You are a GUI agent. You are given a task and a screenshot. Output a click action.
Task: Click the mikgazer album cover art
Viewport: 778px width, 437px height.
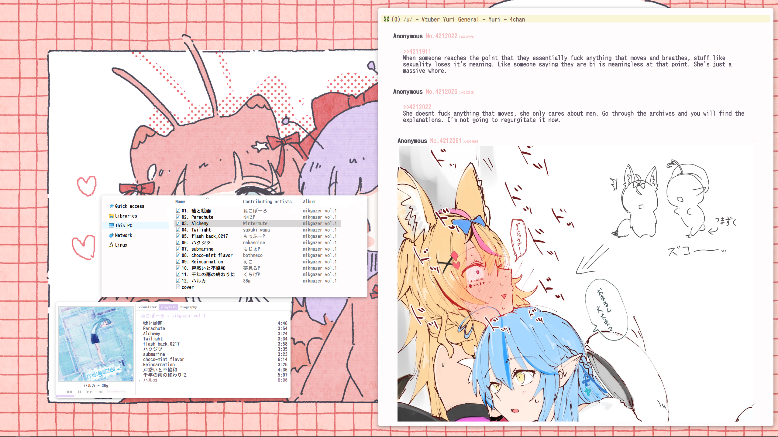96,344
